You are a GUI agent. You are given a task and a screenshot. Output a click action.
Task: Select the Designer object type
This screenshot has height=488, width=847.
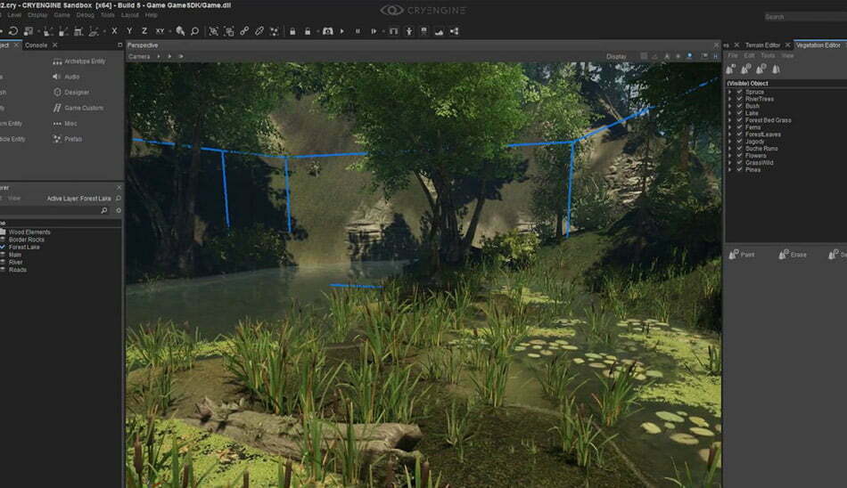pos(71,93)
